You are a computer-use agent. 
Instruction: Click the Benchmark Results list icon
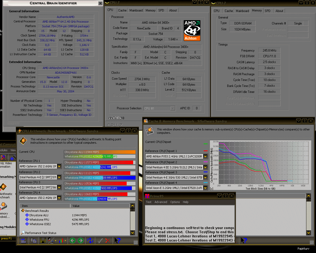[x=23, y=211]
